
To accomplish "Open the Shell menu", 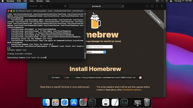I will (19, 1).
